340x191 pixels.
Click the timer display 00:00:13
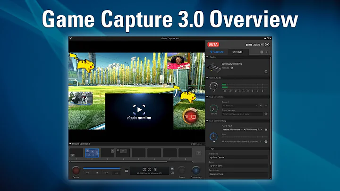coord(149,169)
